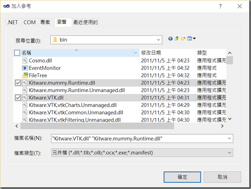Create a new folder

pos(183,39)
